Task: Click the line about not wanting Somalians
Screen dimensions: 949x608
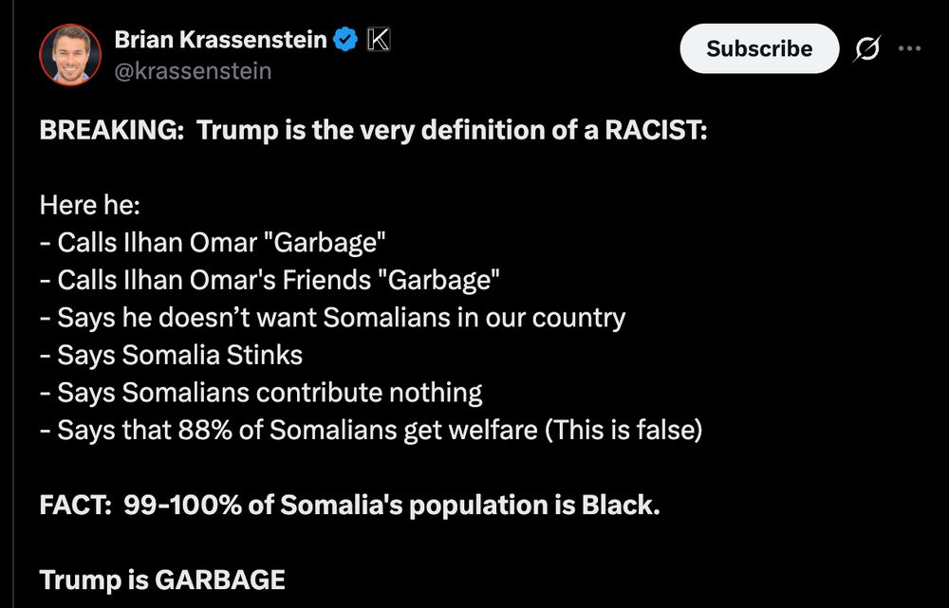Action: click(x=332, y=317)
